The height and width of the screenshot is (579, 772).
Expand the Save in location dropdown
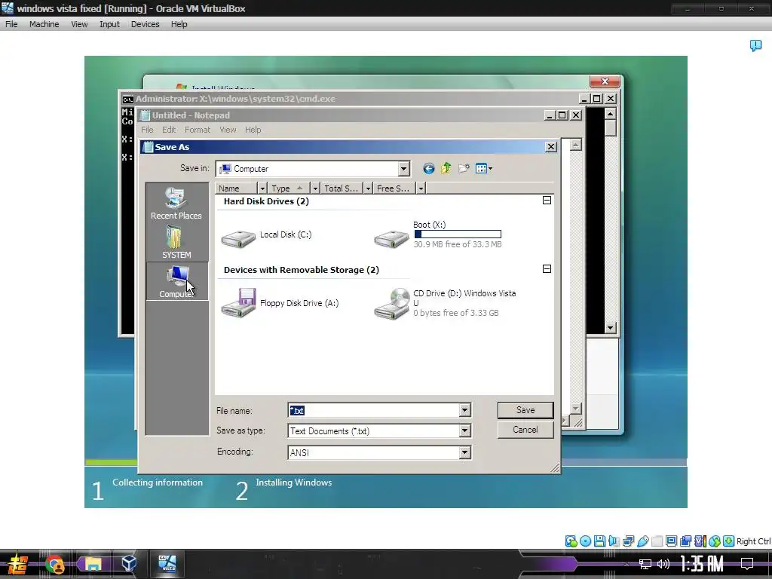(404, 169)
